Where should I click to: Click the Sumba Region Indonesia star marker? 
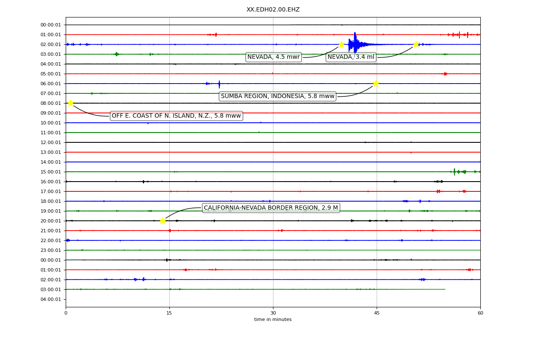pyautogui.click(x=376, y=83)
